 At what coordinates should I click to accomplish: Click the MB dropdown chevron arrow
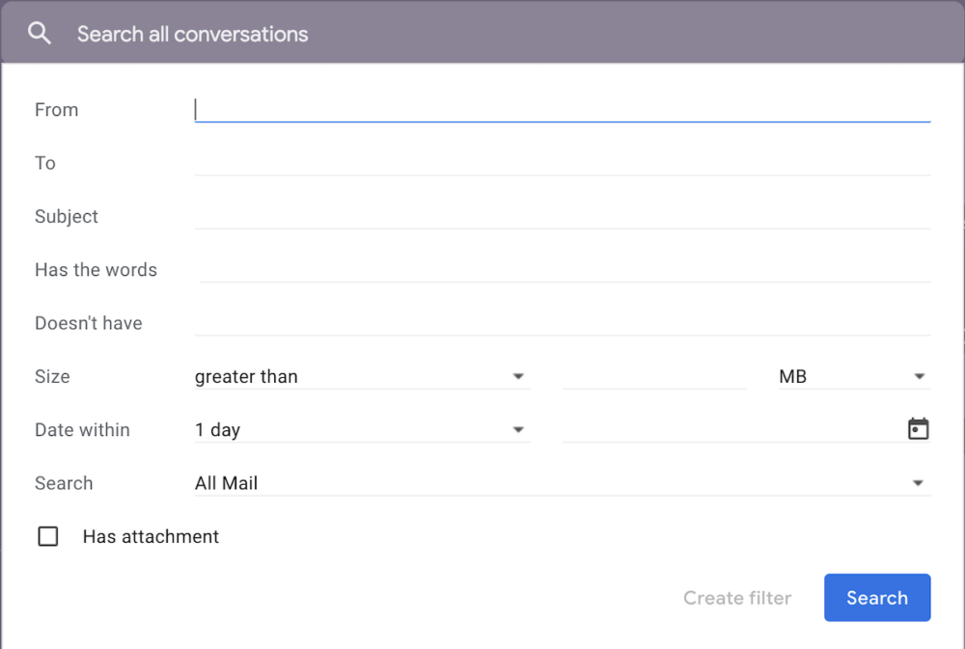coord(920,376)
